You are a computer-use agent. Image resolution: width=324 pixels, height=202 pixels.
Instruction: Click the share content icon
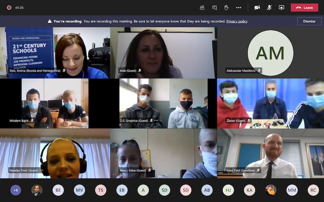coord(281,8)
